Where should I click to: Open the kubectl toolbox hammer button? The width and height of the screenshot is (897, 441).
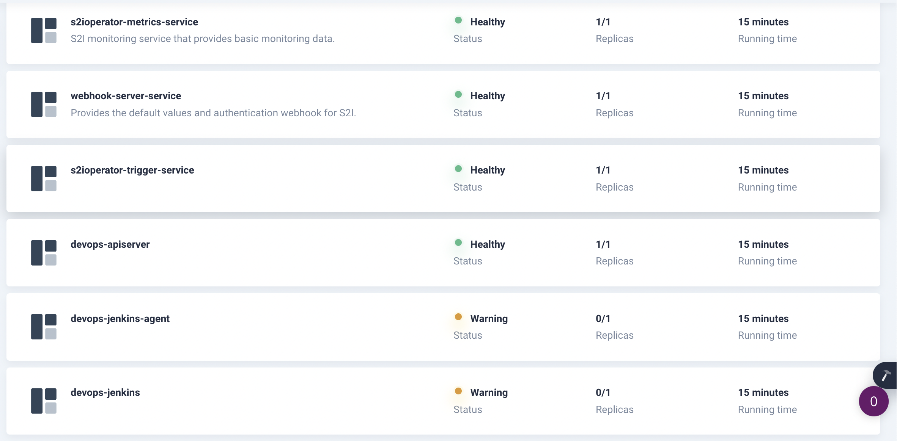coord(886,375)
